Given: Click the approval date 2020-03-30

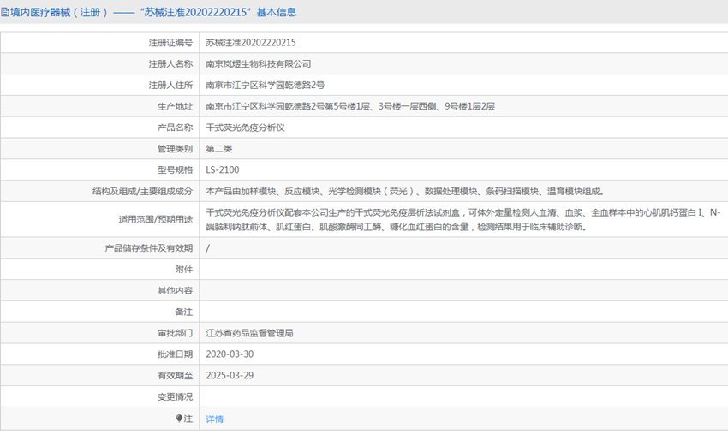Looking at the screenshot, I should click(230, 354).
